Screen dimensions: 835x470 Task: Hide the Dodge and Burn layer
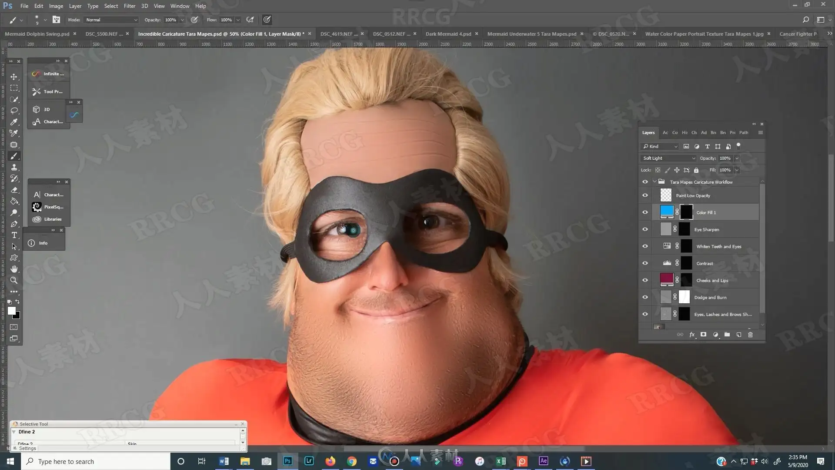click(645, 297)
